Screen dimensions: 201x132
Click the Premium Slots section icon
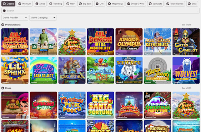[x=3, y=25]
